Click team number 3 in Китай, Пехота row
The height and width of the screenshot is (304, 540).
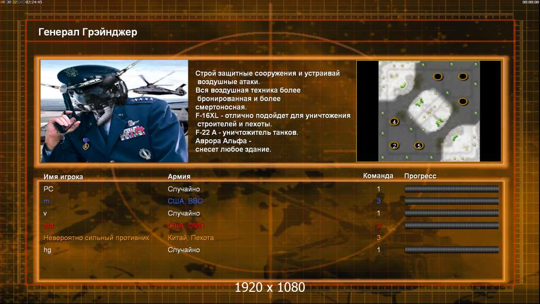coord(378,238)
